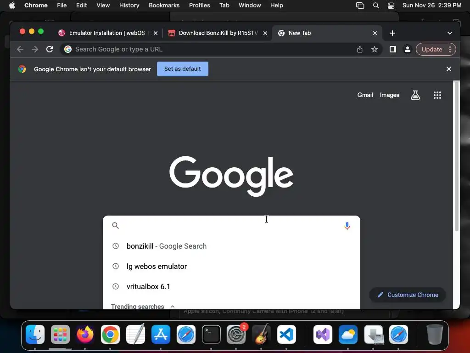Open App Store from the Dock

coord(161,335)
